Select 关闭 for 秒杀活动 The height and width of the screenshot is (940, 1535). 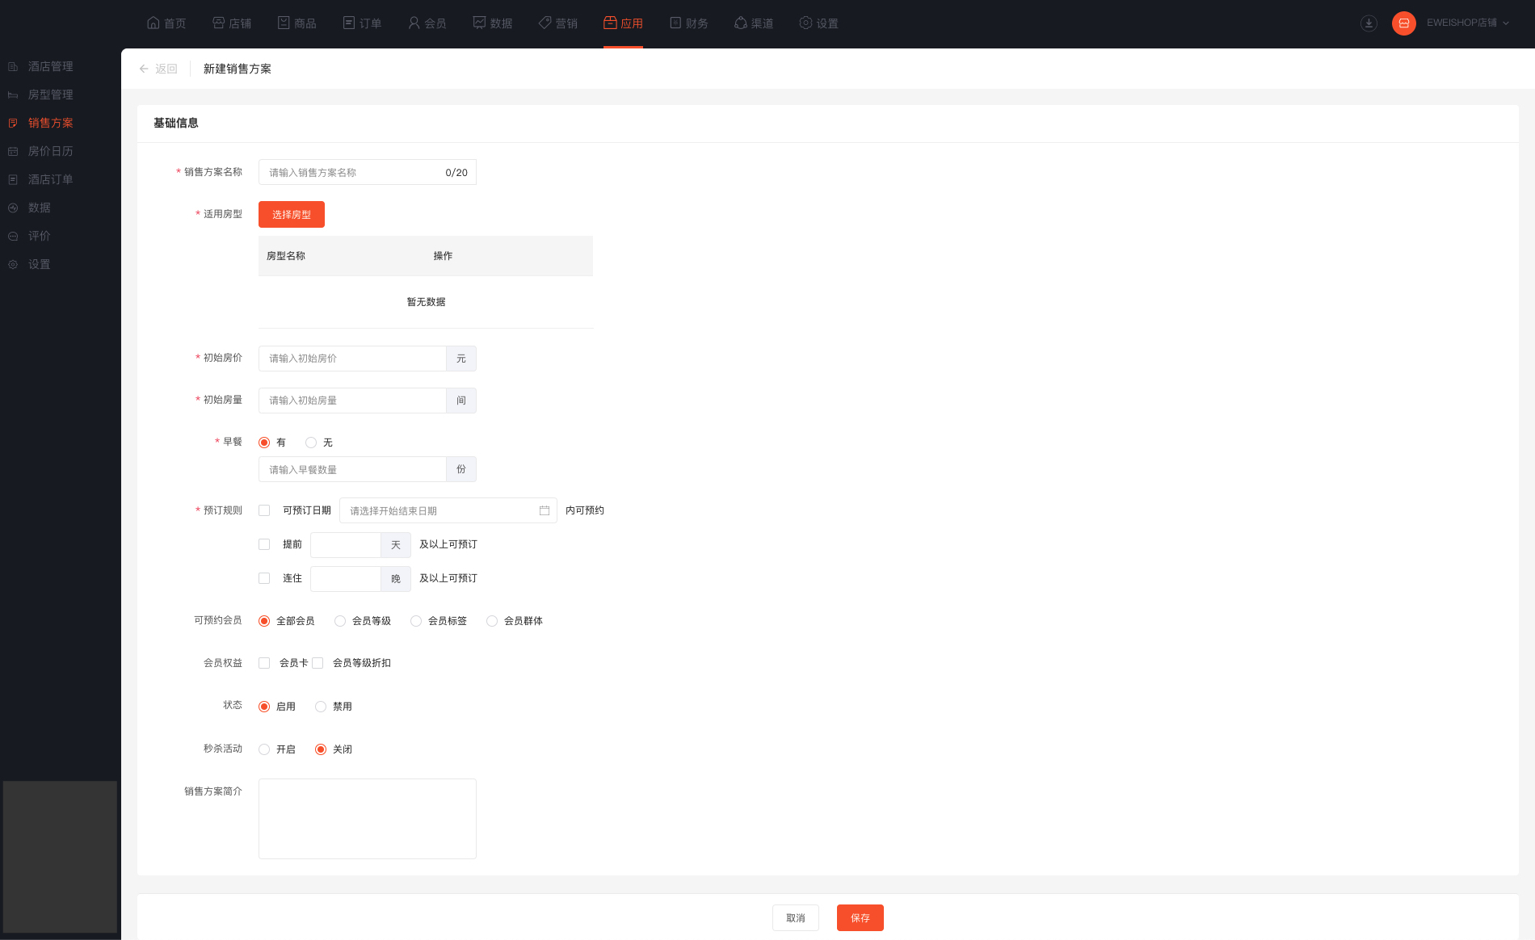tap(321, 749)
